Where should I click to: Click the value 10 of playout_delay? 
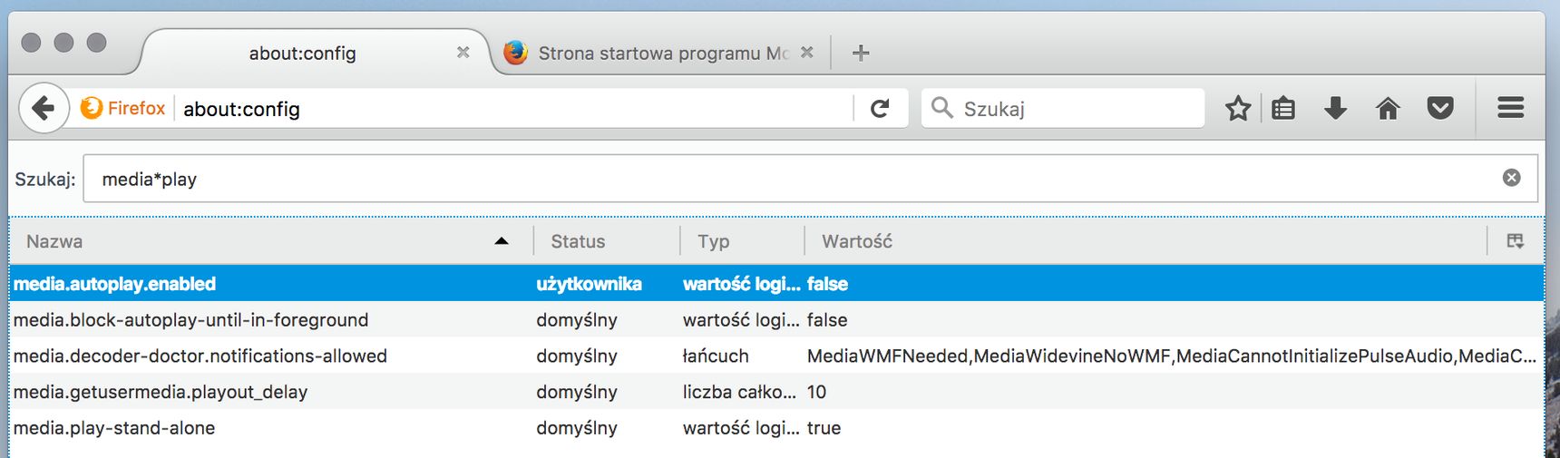816,392
